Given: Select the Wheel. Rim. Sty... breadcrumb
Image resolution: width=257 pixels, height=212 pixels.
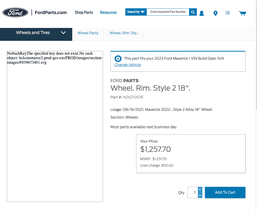Looking at the screenshot, I should [124, 33].
